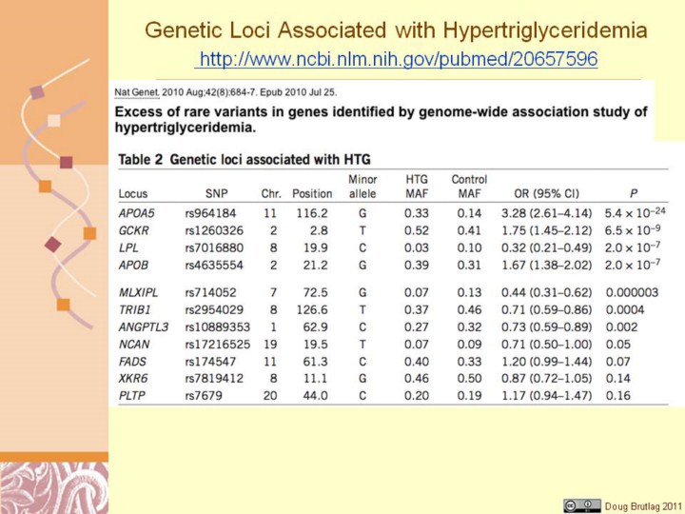Click the PLTP row SNP rs7679
This screenshot has height=514, width=685.
[204, 395]
